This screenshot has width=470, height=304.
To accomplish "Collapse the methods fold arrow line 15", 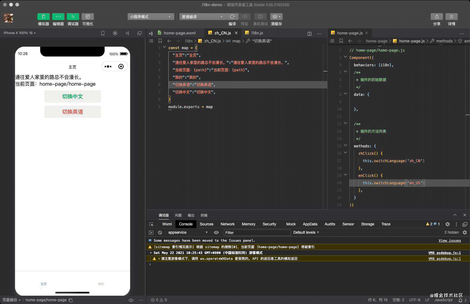I will click(x=345, y=146).
